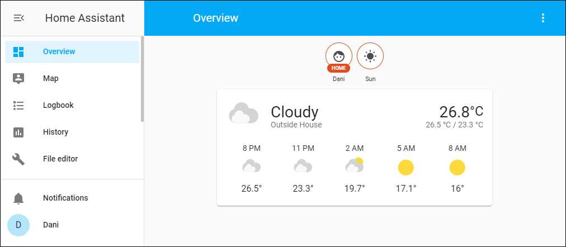Click the Cloudy condition text
Viewport: 566px width, 247px height.
[x=295, y=112]
